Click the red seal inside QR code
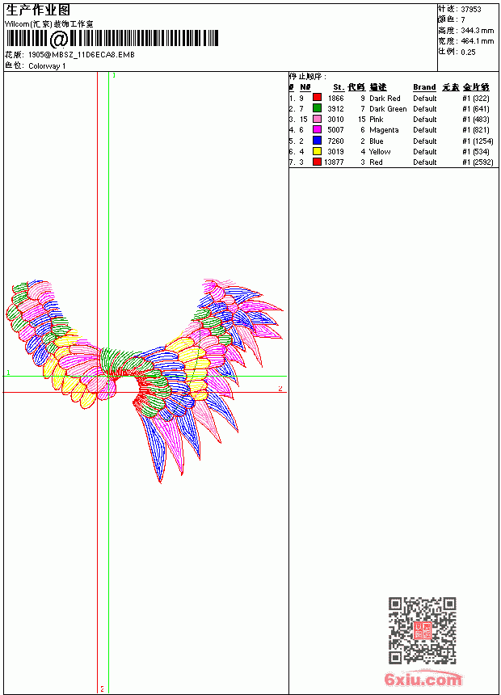This screenshot has height=695, width=501. point(423,630)
